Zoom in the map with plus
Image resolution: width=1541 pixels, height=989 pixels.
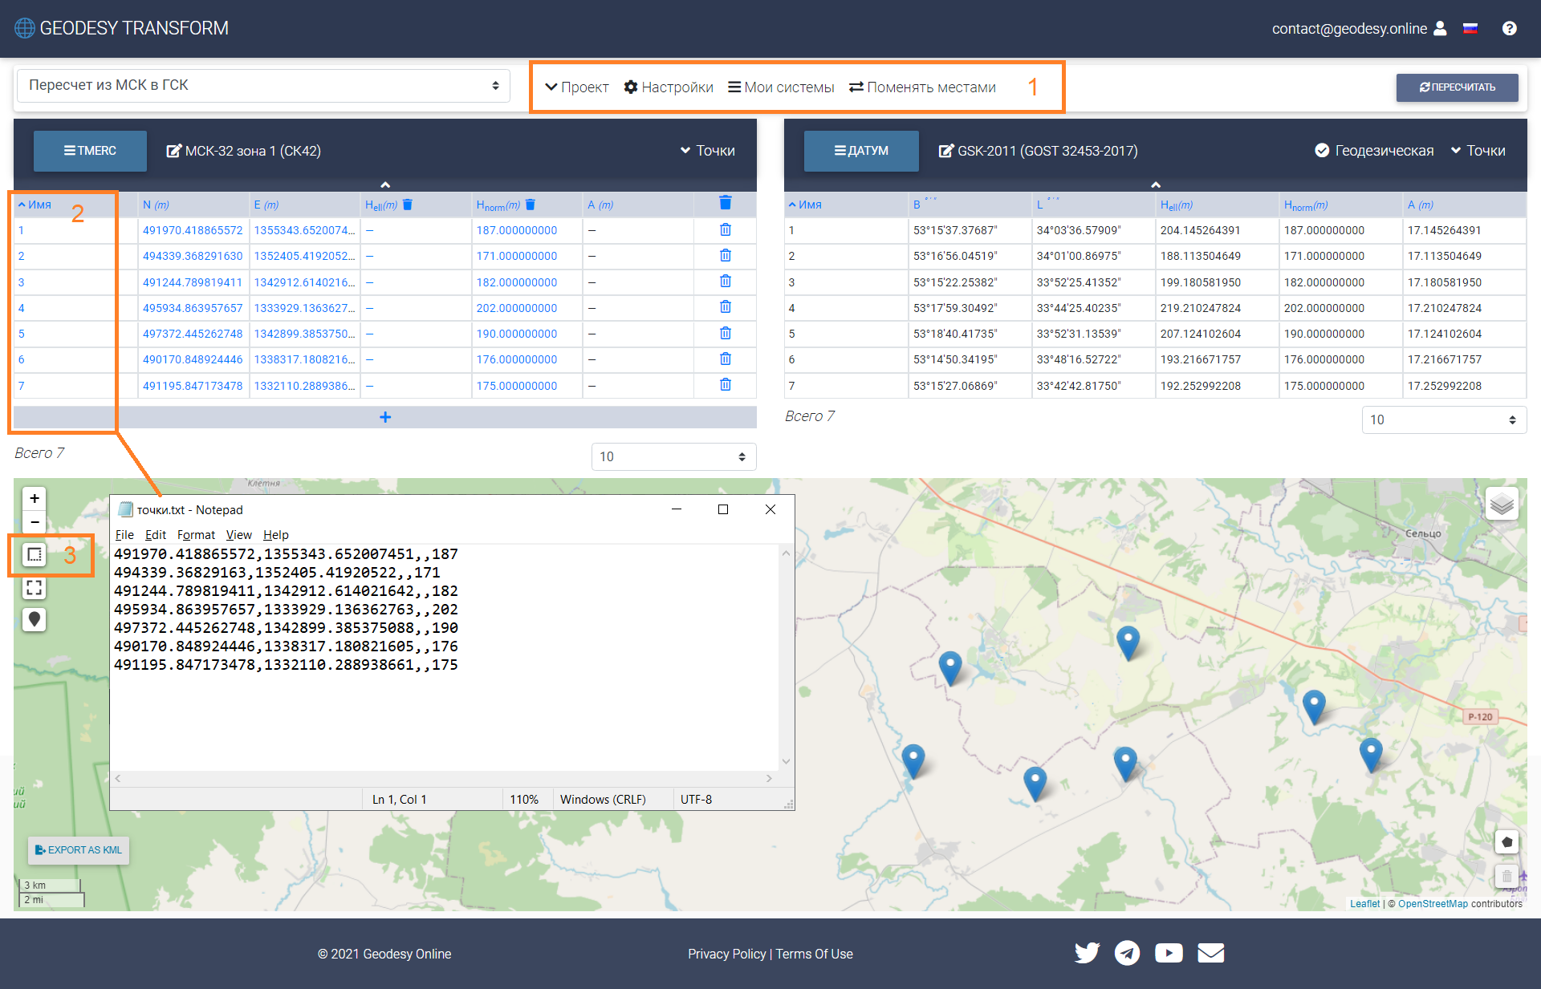tap(34, 498)
